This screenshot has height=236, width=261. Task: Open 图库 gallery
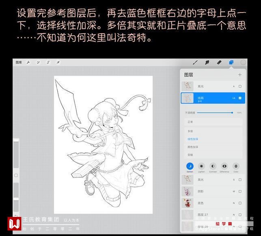click(19, 62)
